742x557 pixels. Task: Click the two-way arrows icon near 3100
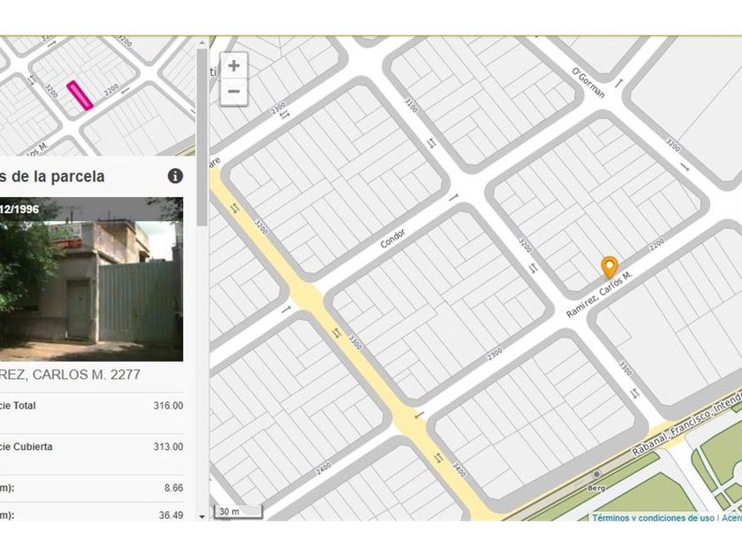click(432, 142)
